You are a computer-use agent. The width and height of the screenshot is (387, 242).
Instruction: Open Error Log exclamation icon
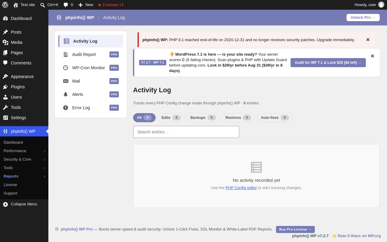pyautogui.click(x=66, y=108)
